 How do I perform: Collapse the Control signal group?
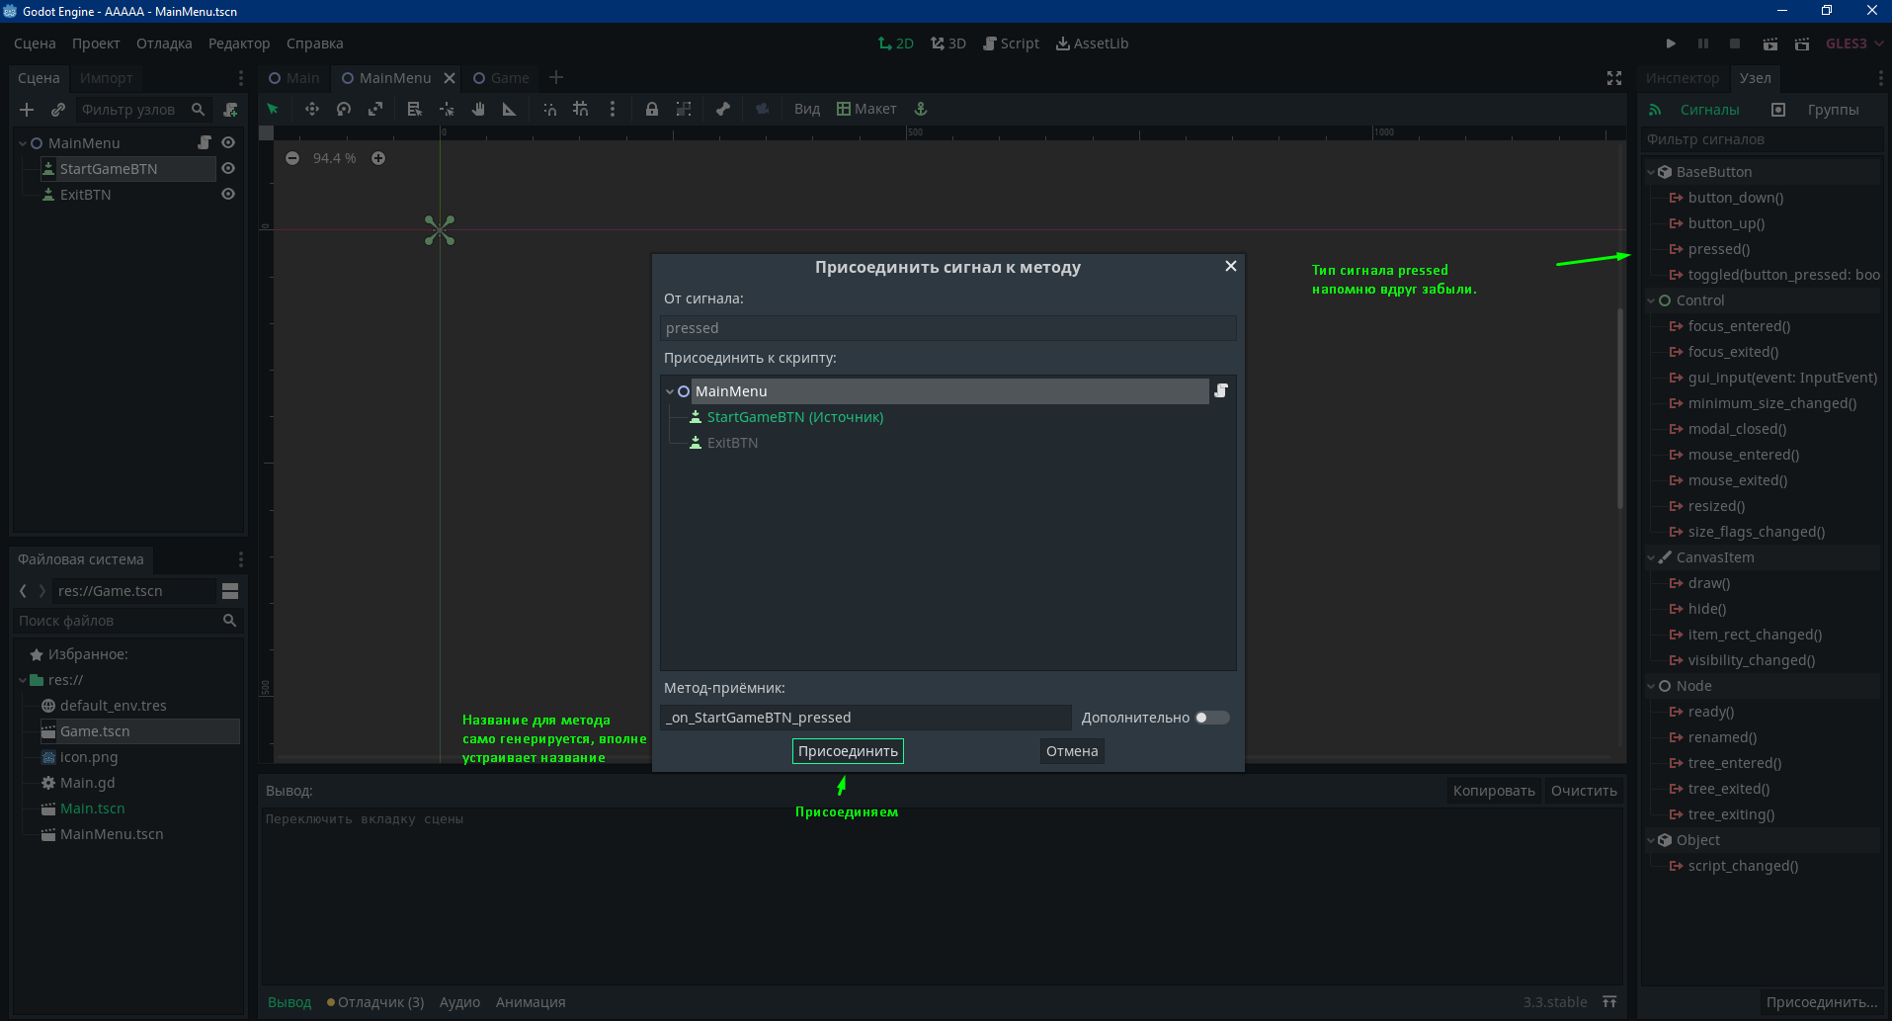pos(1651,300)
